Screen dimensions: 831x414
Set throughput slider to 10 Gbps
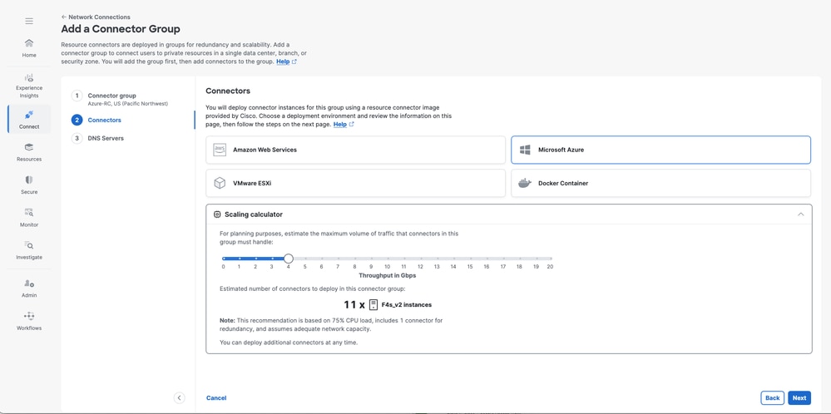pos(387,259)
